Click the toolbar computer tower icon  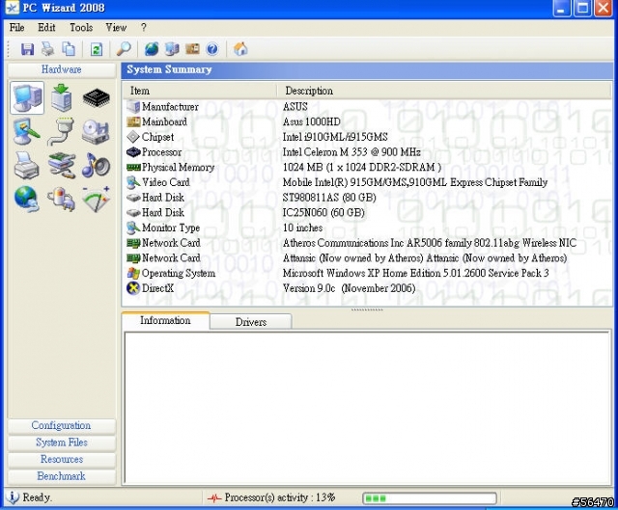172,49
